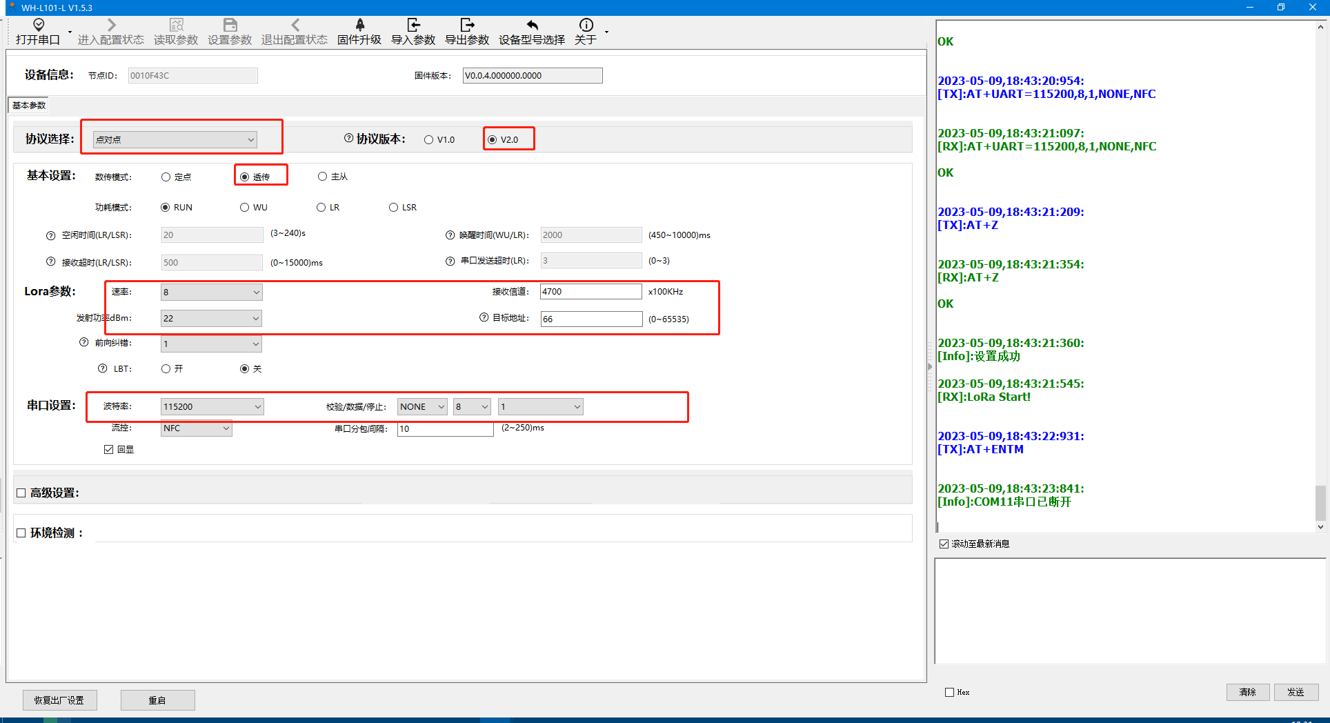Click the About (关于) info icon
The height and width of the screenshot is (723, 1330).
(586, 26)
